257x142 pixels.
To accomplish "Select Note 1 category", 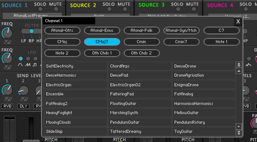I will (x=221, y=42).
